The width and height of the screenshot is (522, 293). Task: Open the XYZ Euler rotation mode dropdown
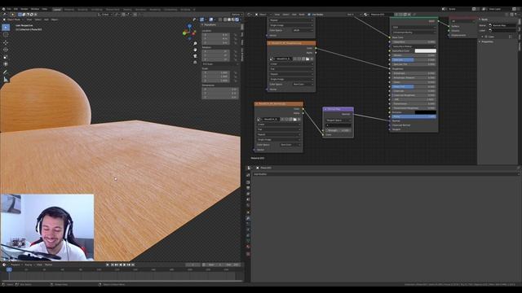pyautogui.click(x=220, y=64)
